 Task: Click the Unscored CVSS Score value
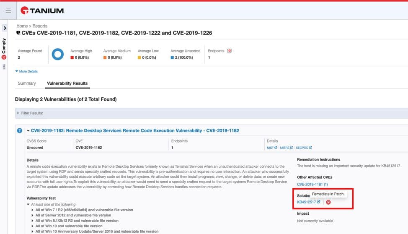tap(35, 148)
